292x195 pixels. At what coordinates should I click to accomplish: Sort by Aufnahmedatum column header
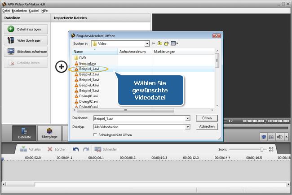(135, 52)
